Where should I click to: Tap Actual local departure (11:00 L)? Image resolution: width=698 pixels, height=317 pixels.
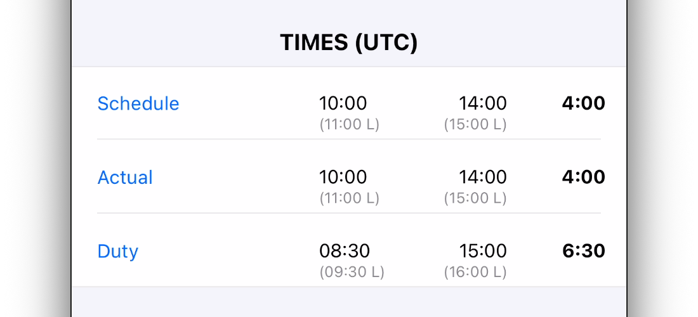[350, 198]
